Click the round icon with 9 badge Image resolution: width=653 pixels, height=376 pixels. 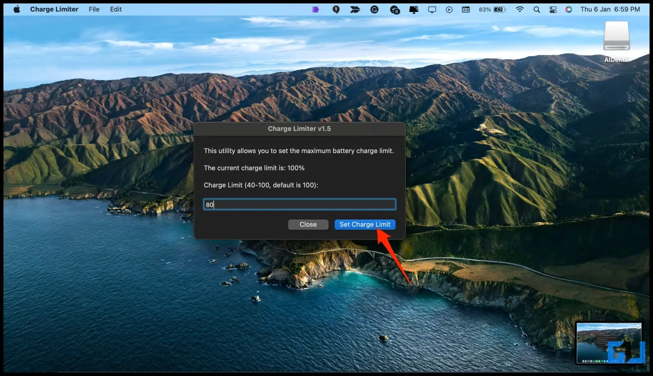point(395,9)
